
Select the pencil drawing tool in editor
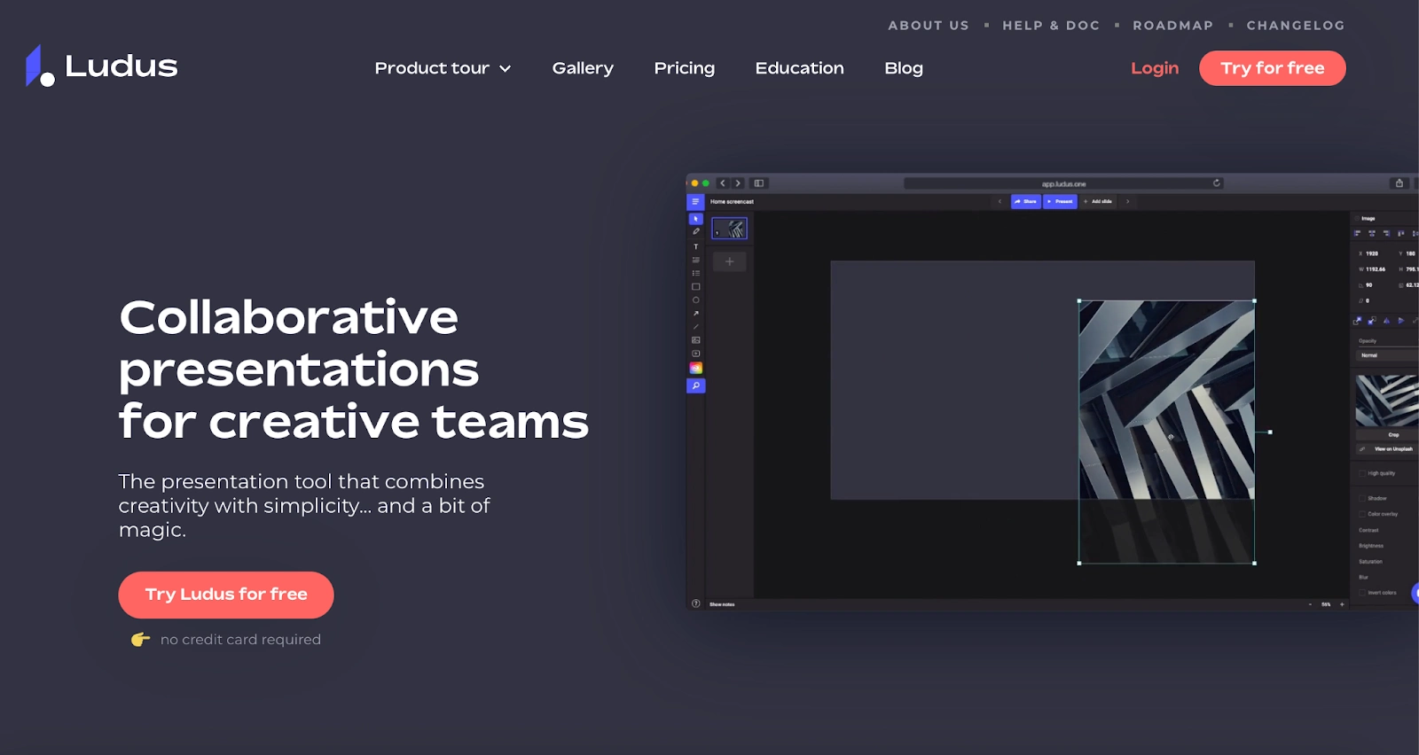point(695,232)
